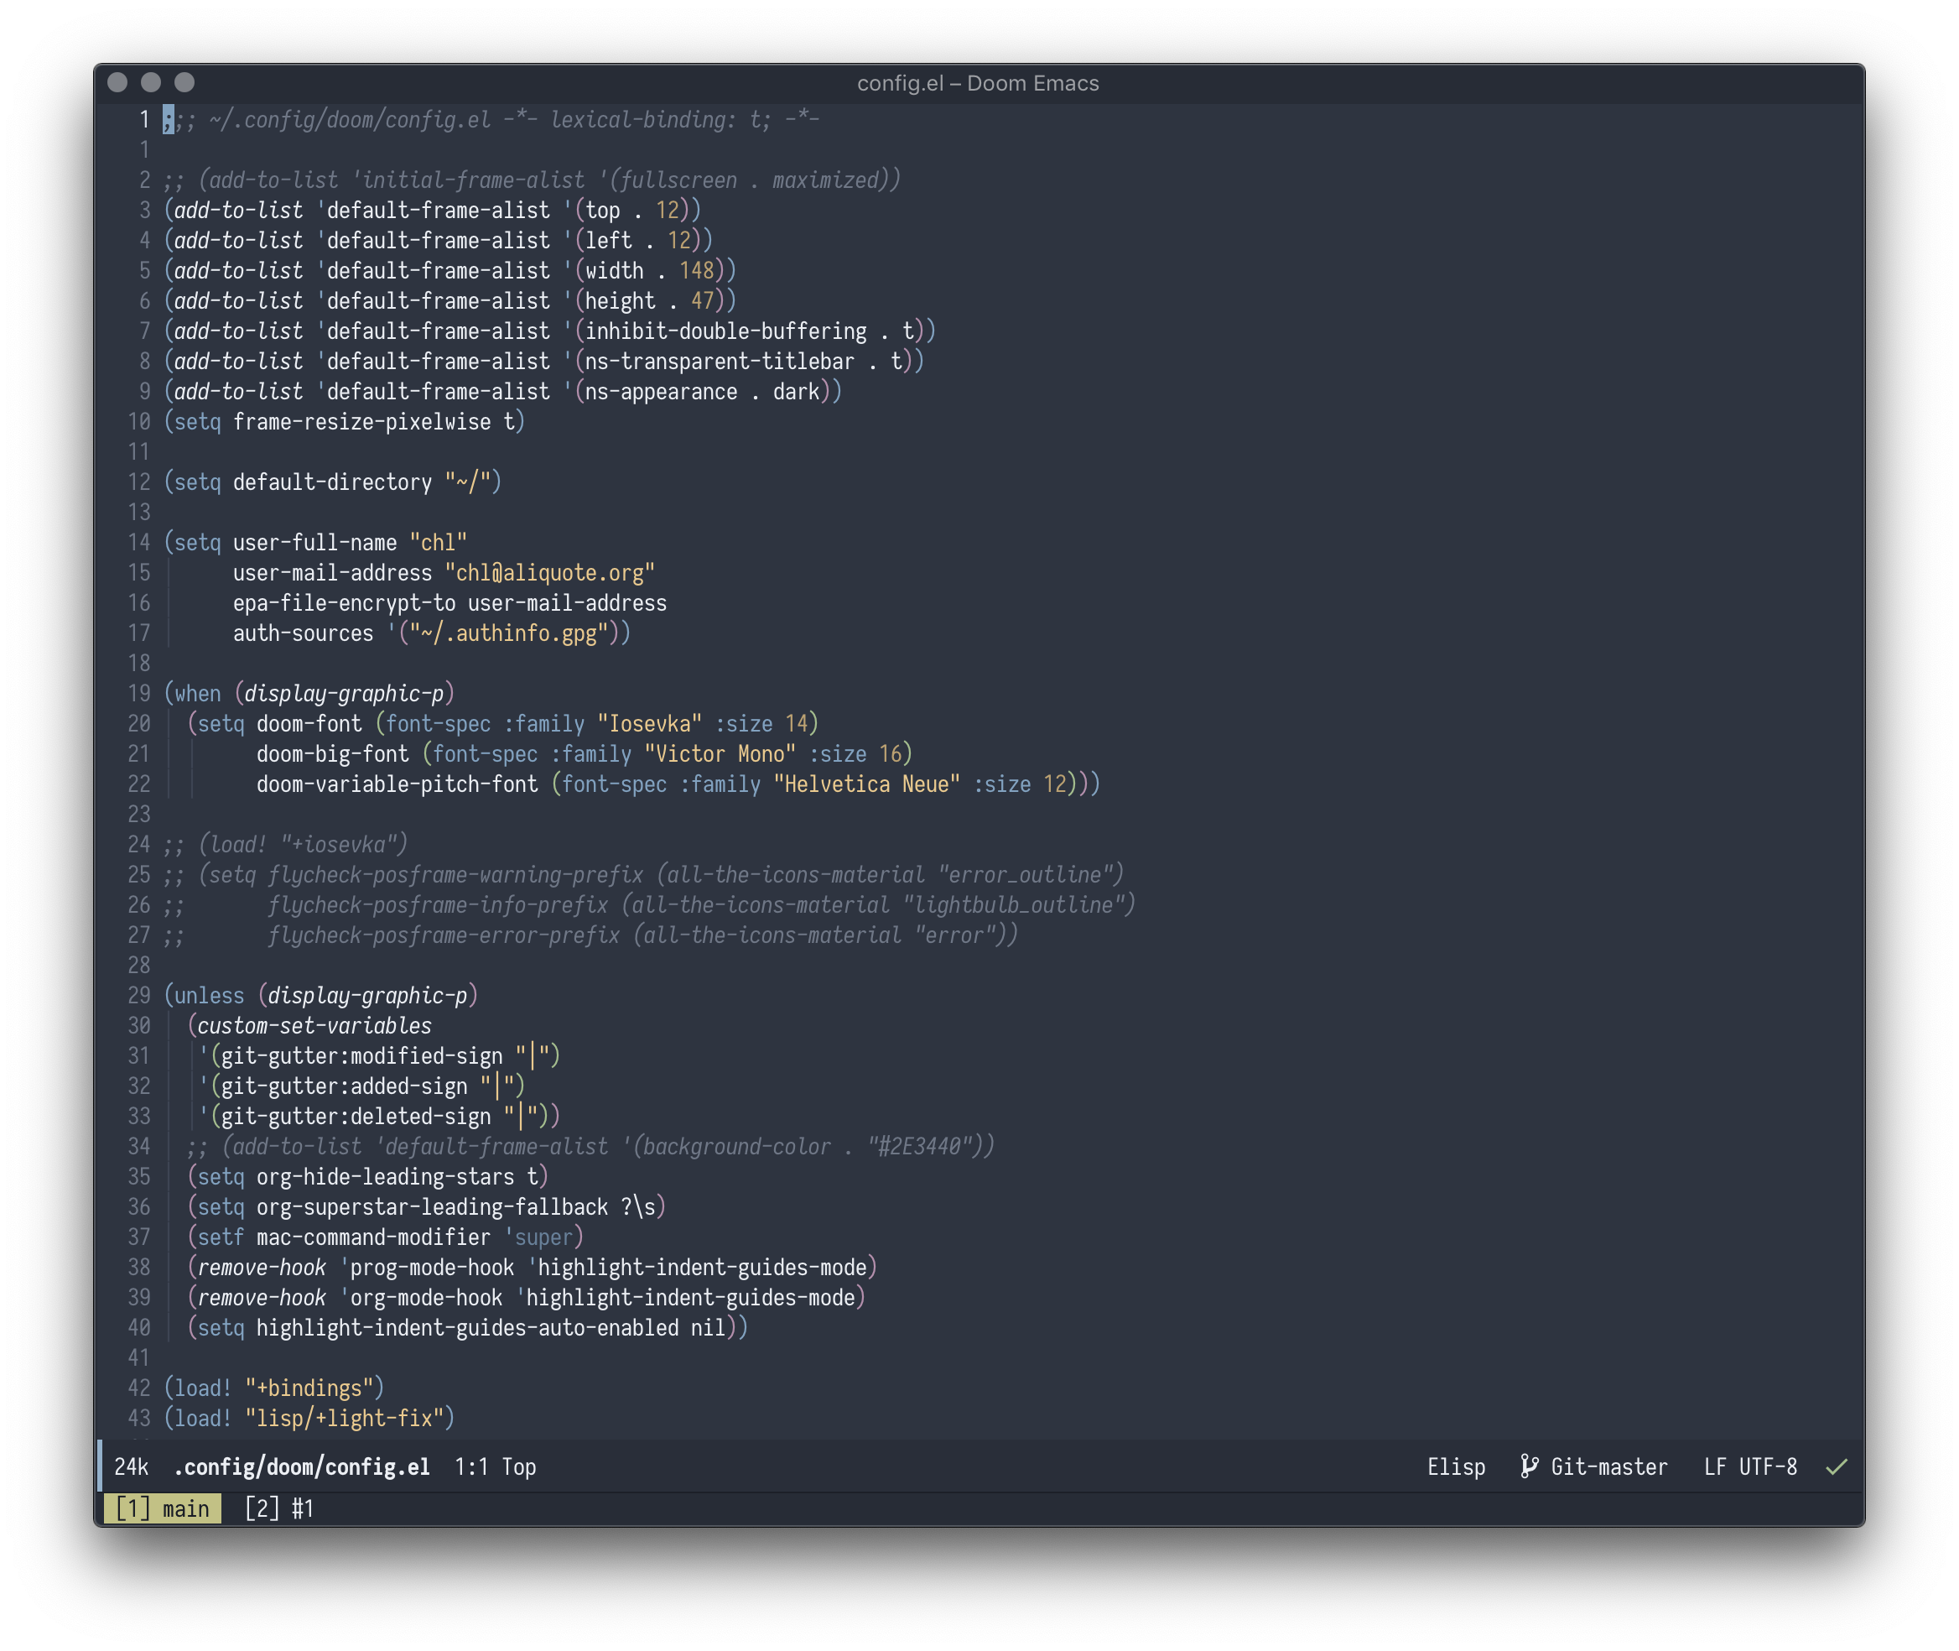This screenshot has width=1959, height=1651.
Task: Switch to workspace tab [2] #1
Action: 278,1508
